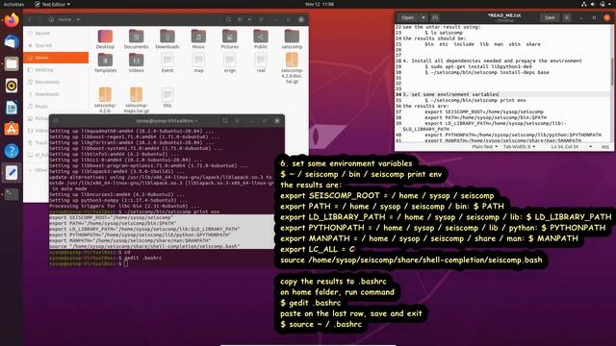Click the INS indicator in status bar

click(605, 147)
